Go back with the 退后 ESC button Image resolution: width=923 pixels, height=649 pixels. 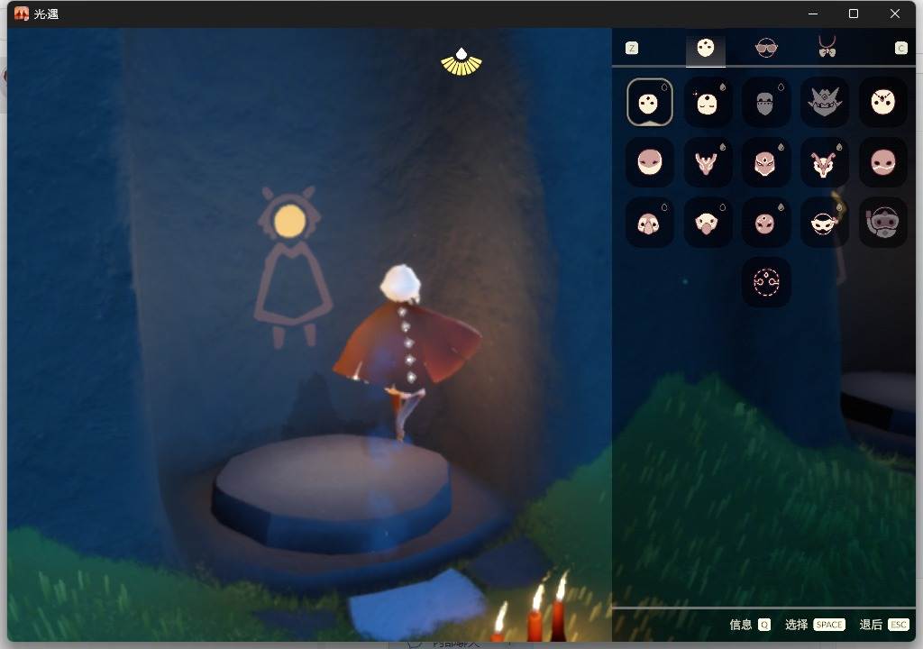pyautogui.click(x=883, y=625)
